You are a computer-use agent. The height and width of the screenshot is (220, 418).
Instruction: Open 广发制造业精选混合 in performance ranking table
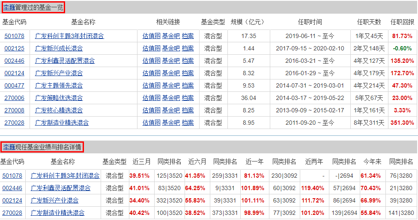coord(57,213)
